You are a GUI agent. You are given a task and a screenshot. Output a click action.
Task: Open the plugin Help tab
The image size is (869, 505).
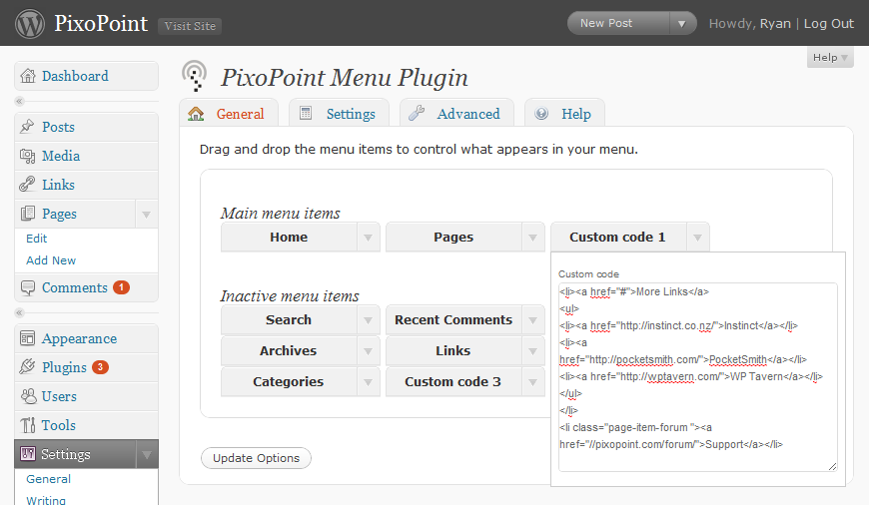click(x=564, y=114)
